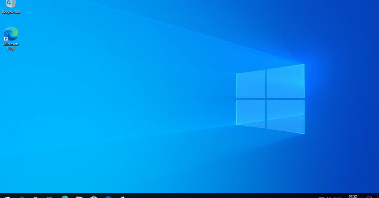Image resolution: width=379 pixels, height=198 pixels.
Task: Switch input language via ENG indicator
Action: pos(337,197)
